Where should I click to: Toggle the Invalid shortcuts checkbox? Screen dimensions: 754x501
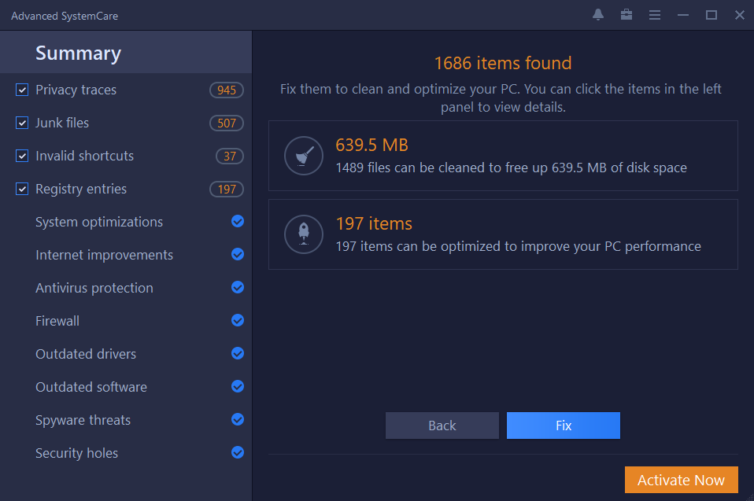pyautogui.click(x=21, y=156)
